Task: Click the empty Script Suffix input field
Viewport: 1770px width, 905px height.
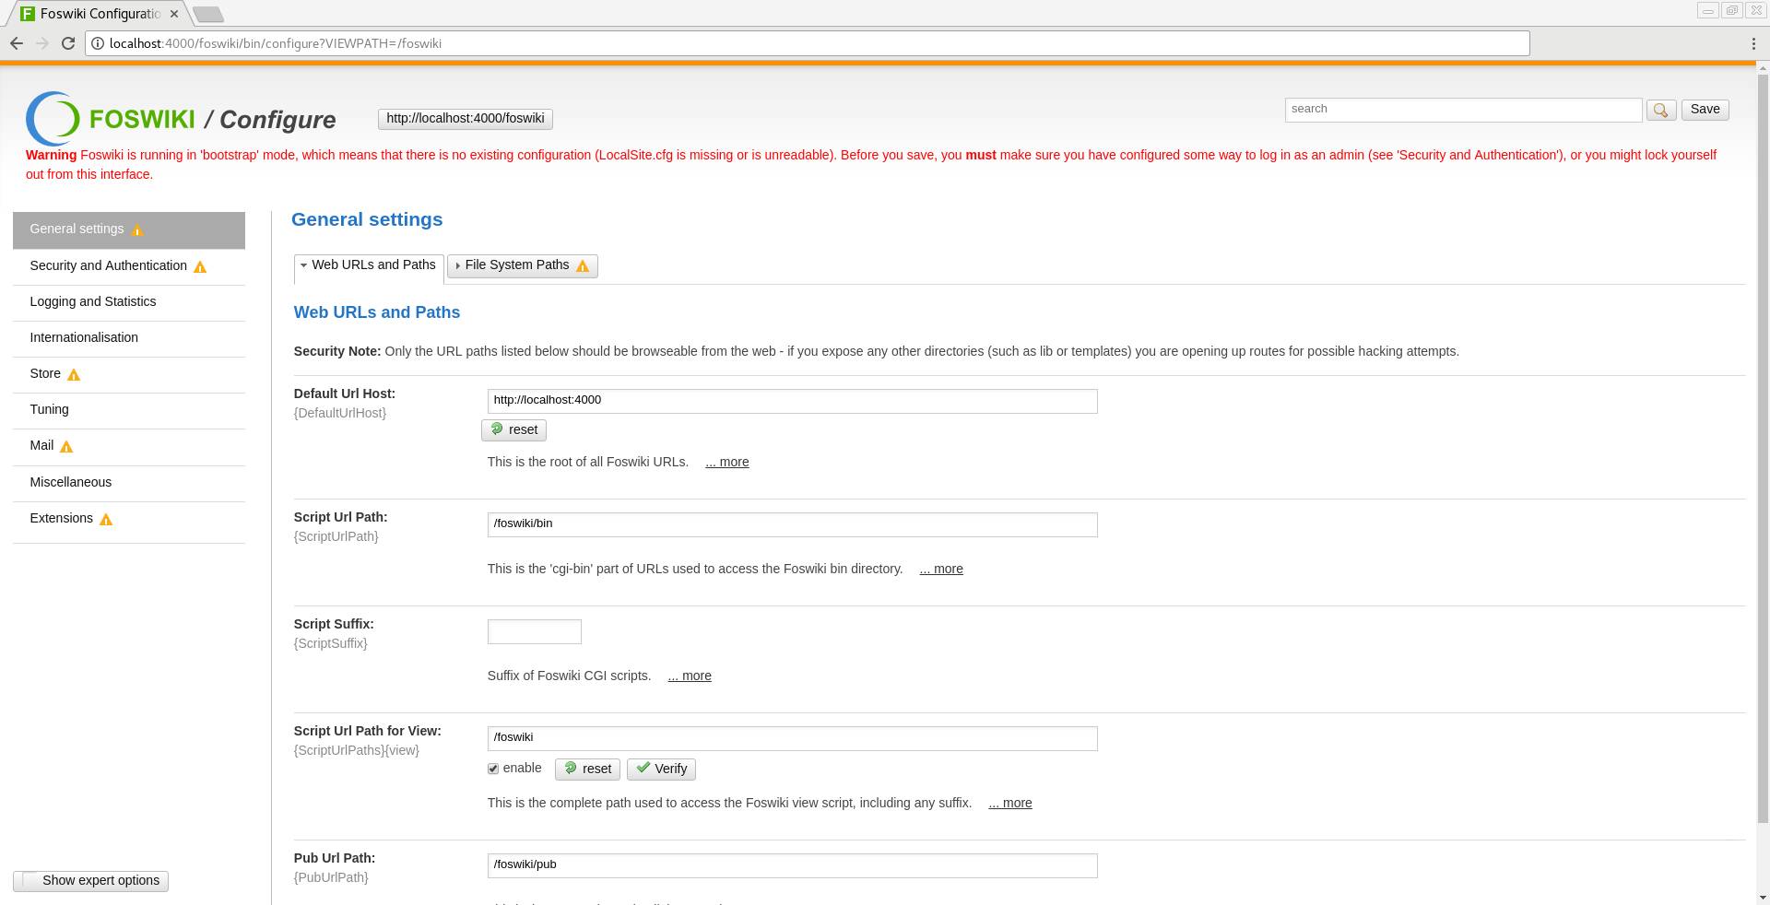Action: [534, 631]
